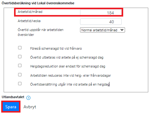151x119 pixels.
Task: Click the Arbetstid/vecka label text
Action: (29, 21)
